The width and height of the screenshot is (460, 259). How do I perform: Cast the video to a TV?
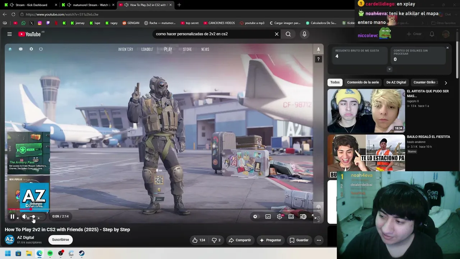click(x=303, y=217)
